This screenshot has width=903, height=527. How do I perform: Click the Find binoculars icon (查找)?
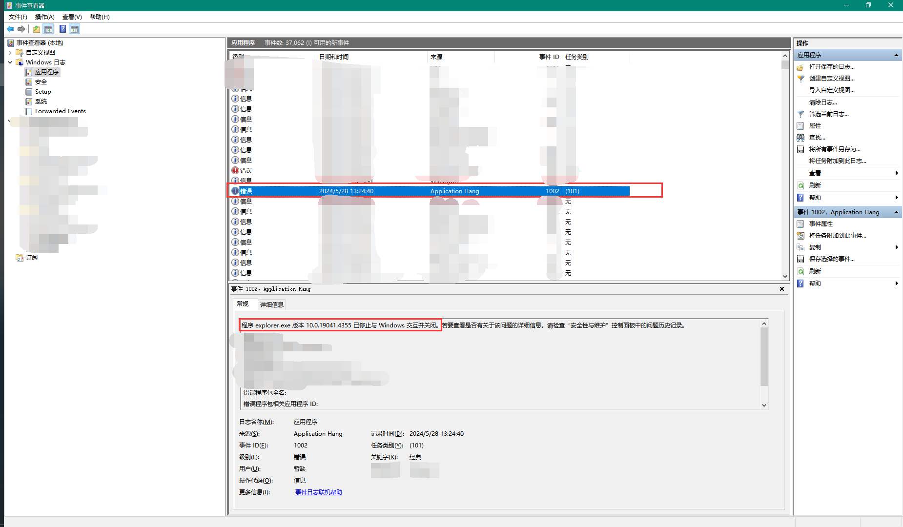[800, 138]
